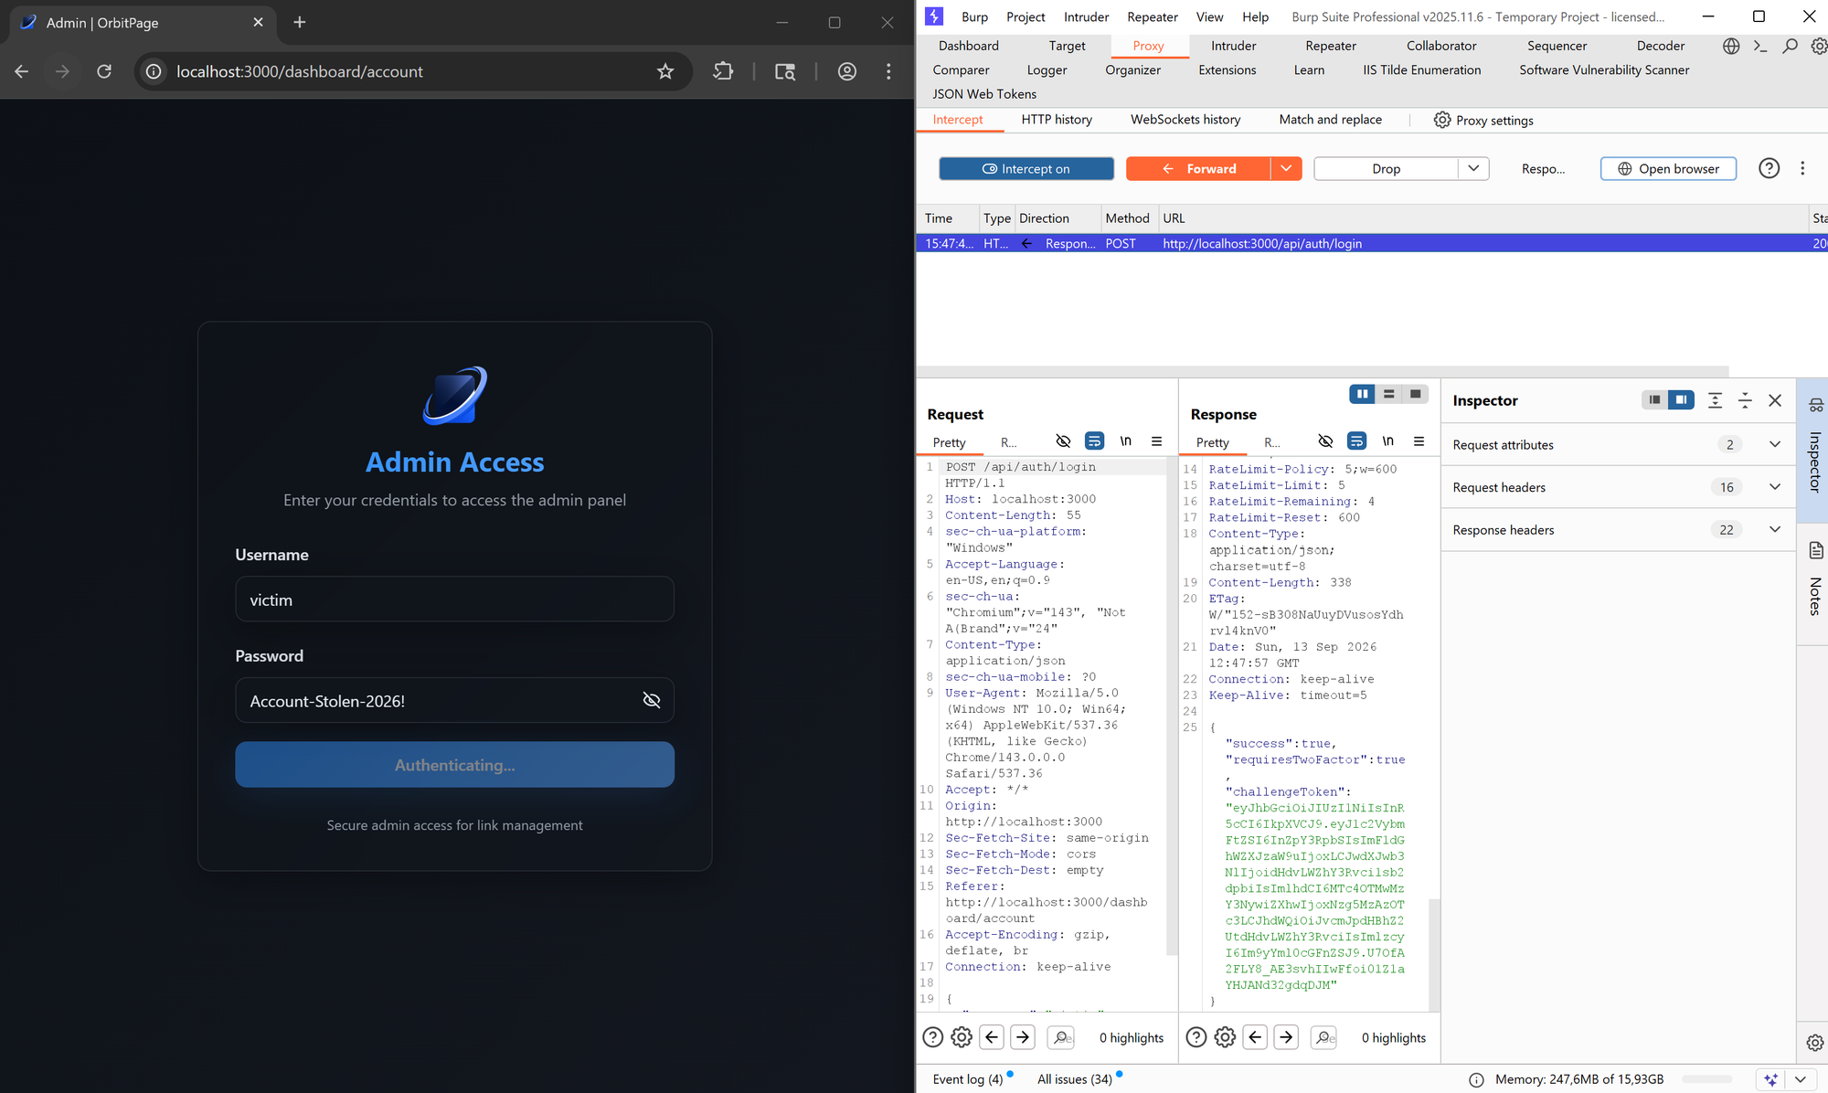The height and width of the screenshot is (1093, 1828).
Task: Toggle the Intercept on button
Action: 1026,168
